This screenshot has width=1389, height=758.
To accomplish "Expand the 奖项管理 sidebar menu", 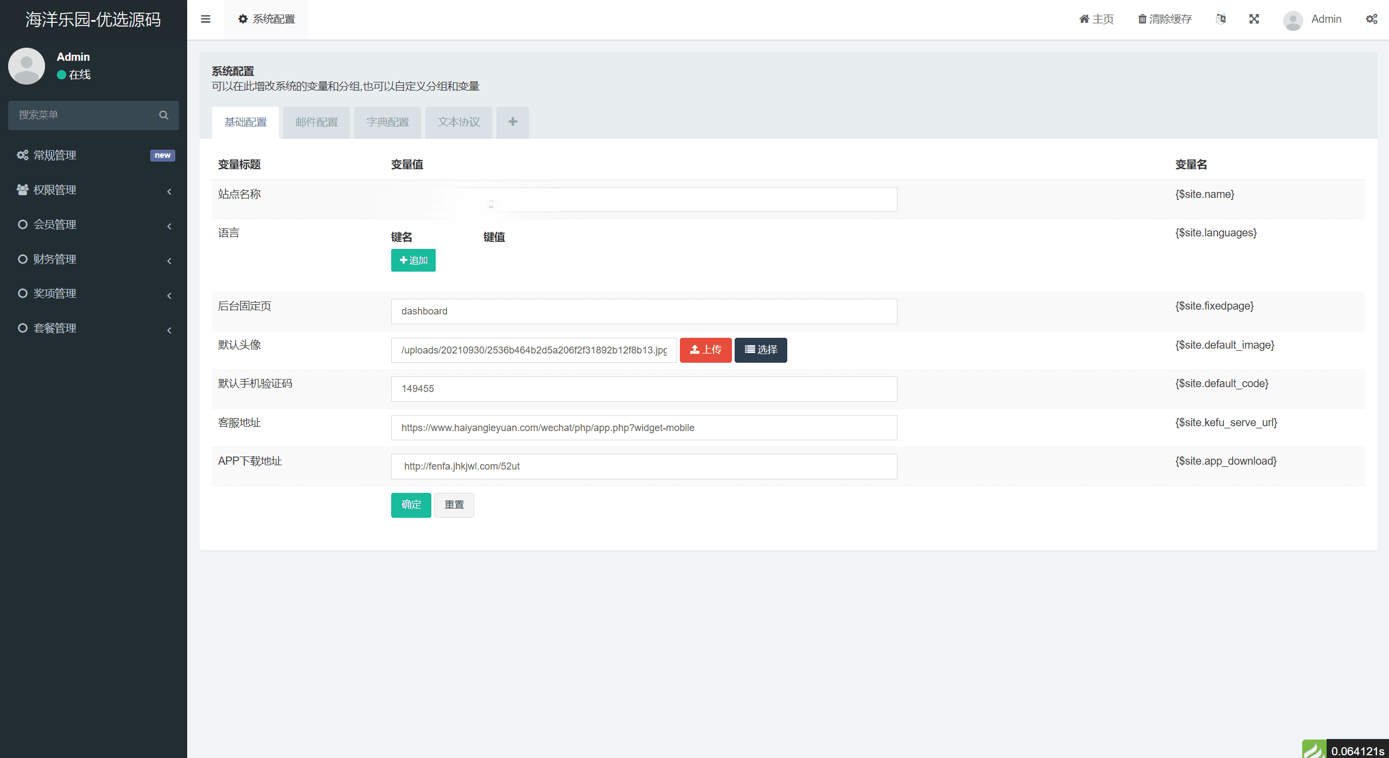I will tap(54, 293).
